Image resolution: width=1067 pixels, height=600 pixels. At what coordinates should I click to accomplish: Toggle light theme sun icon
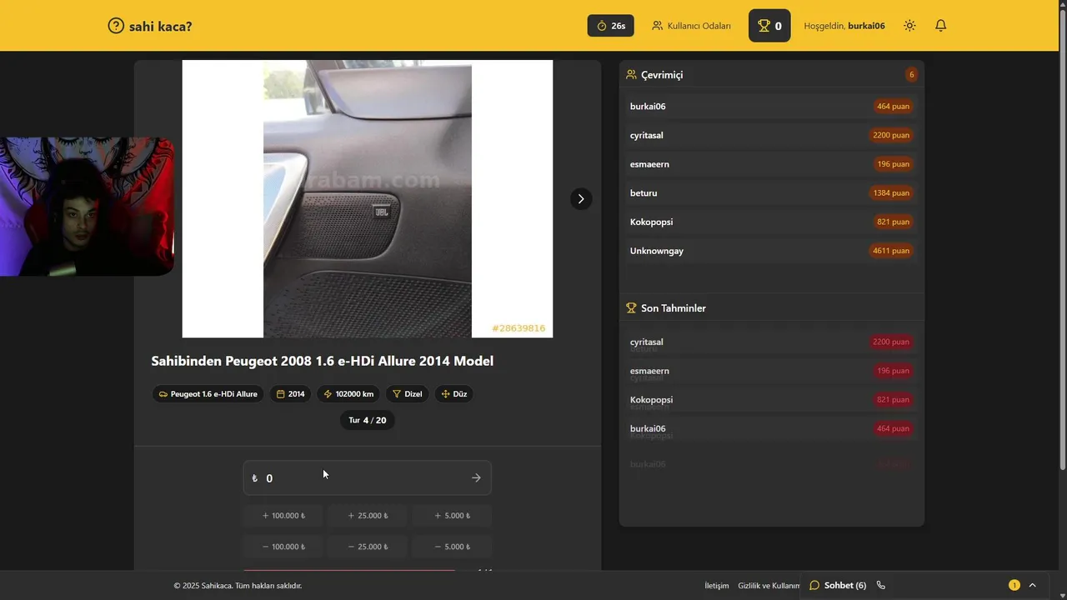pyautogui.click(x=909, y=26)
